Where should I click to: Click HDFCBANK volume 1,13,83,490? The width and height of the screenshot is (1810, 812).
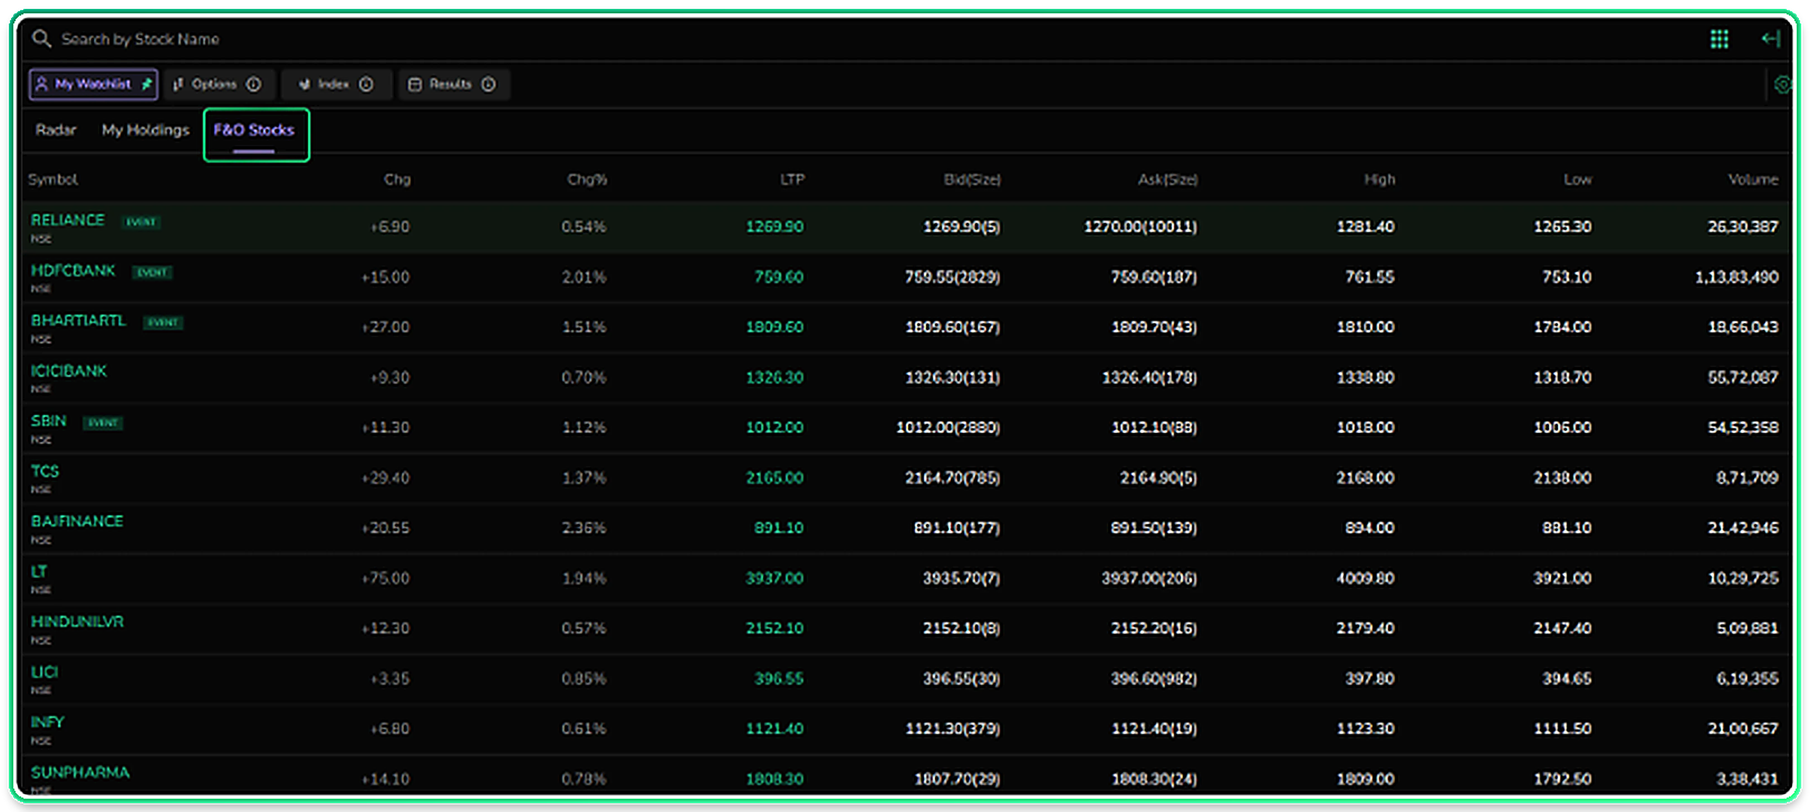1736,277
